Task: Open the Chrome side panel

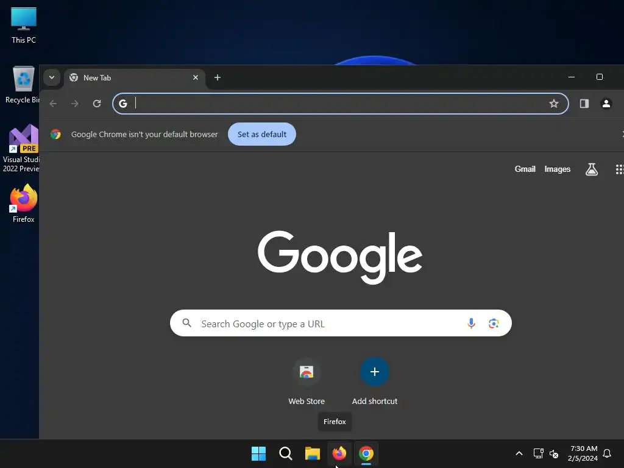Action: 584,104
